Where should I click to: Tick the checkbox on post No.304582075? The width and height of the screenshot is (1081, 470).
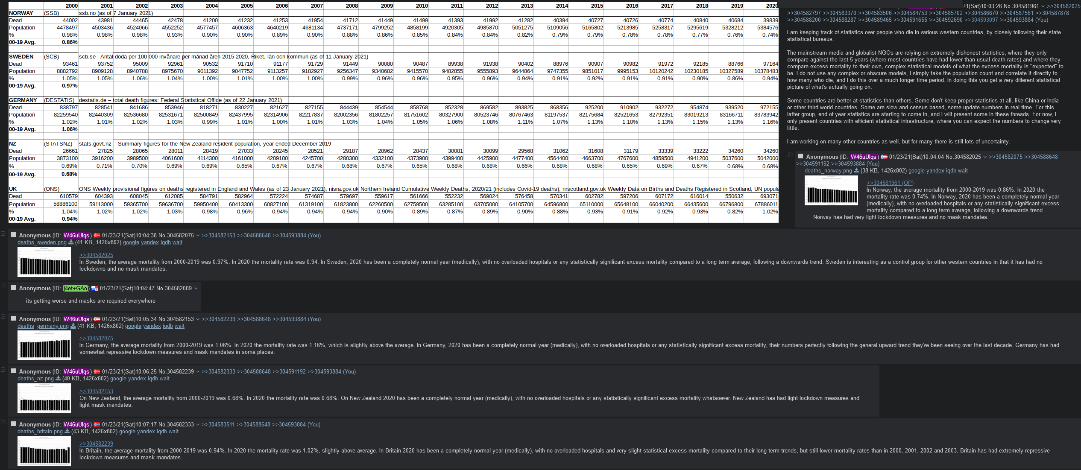pos(14,235)
